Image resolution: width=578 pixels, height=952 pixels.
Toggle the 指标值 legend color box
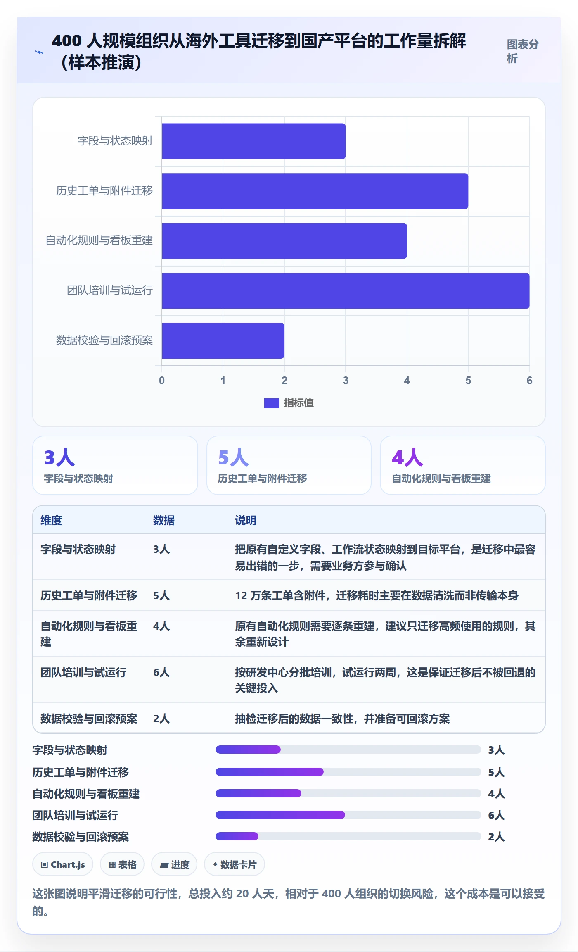(x=271, y=403)
